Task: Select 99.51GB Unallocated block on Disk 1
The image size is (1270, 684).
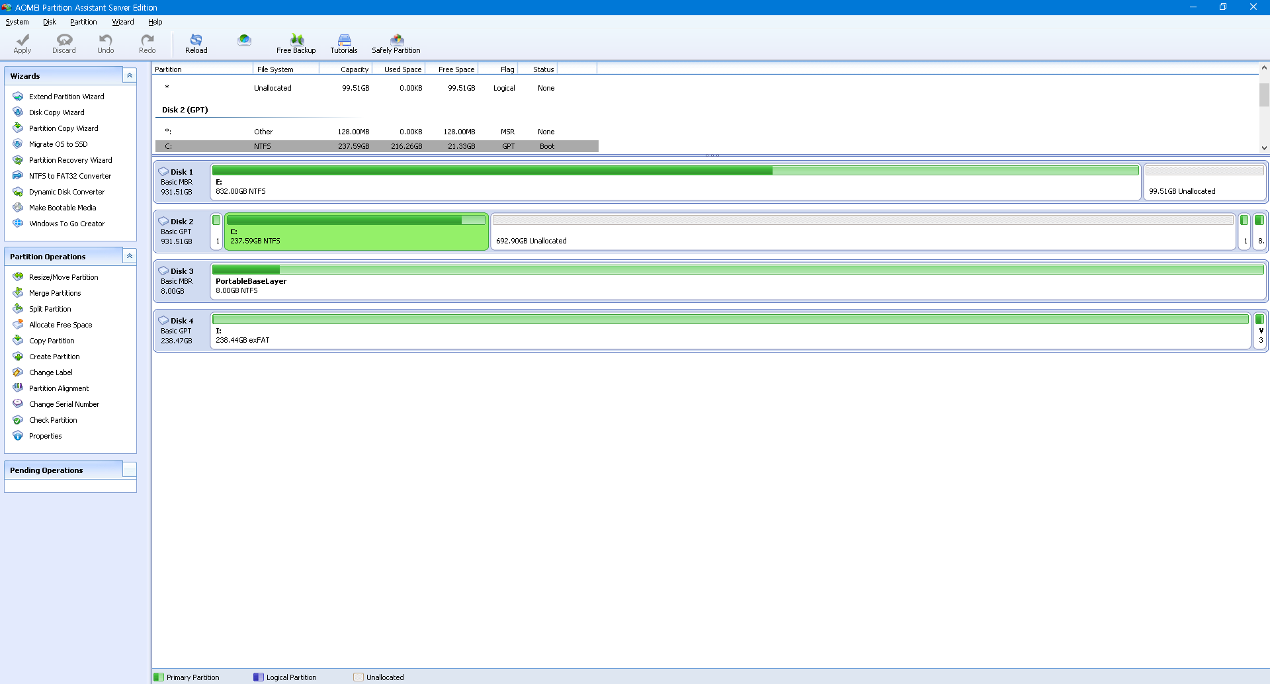Action: [x=1205, y=182]
